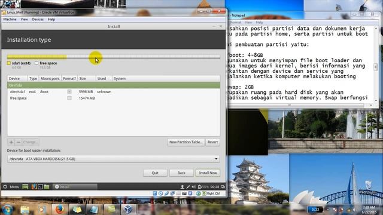Viewport: 383px width, 215px height.
Task: Select the /dev/sda device row
Action: pos(114,85)
